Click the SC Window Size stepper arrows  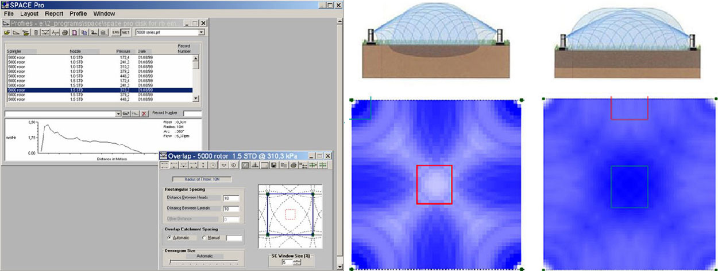tap(297, 262)
